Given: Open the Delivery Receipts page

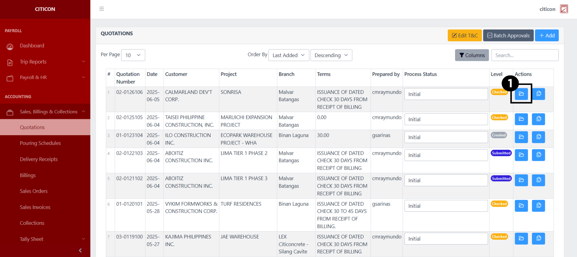Looking at the screenshot, I should 39,159.
